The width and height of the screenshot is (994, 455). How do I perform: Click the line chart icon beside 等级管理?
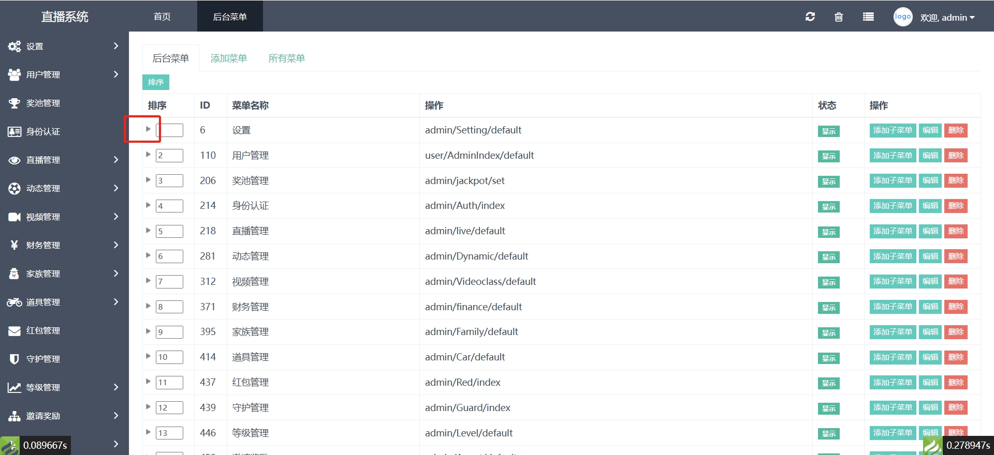point(14,387)
